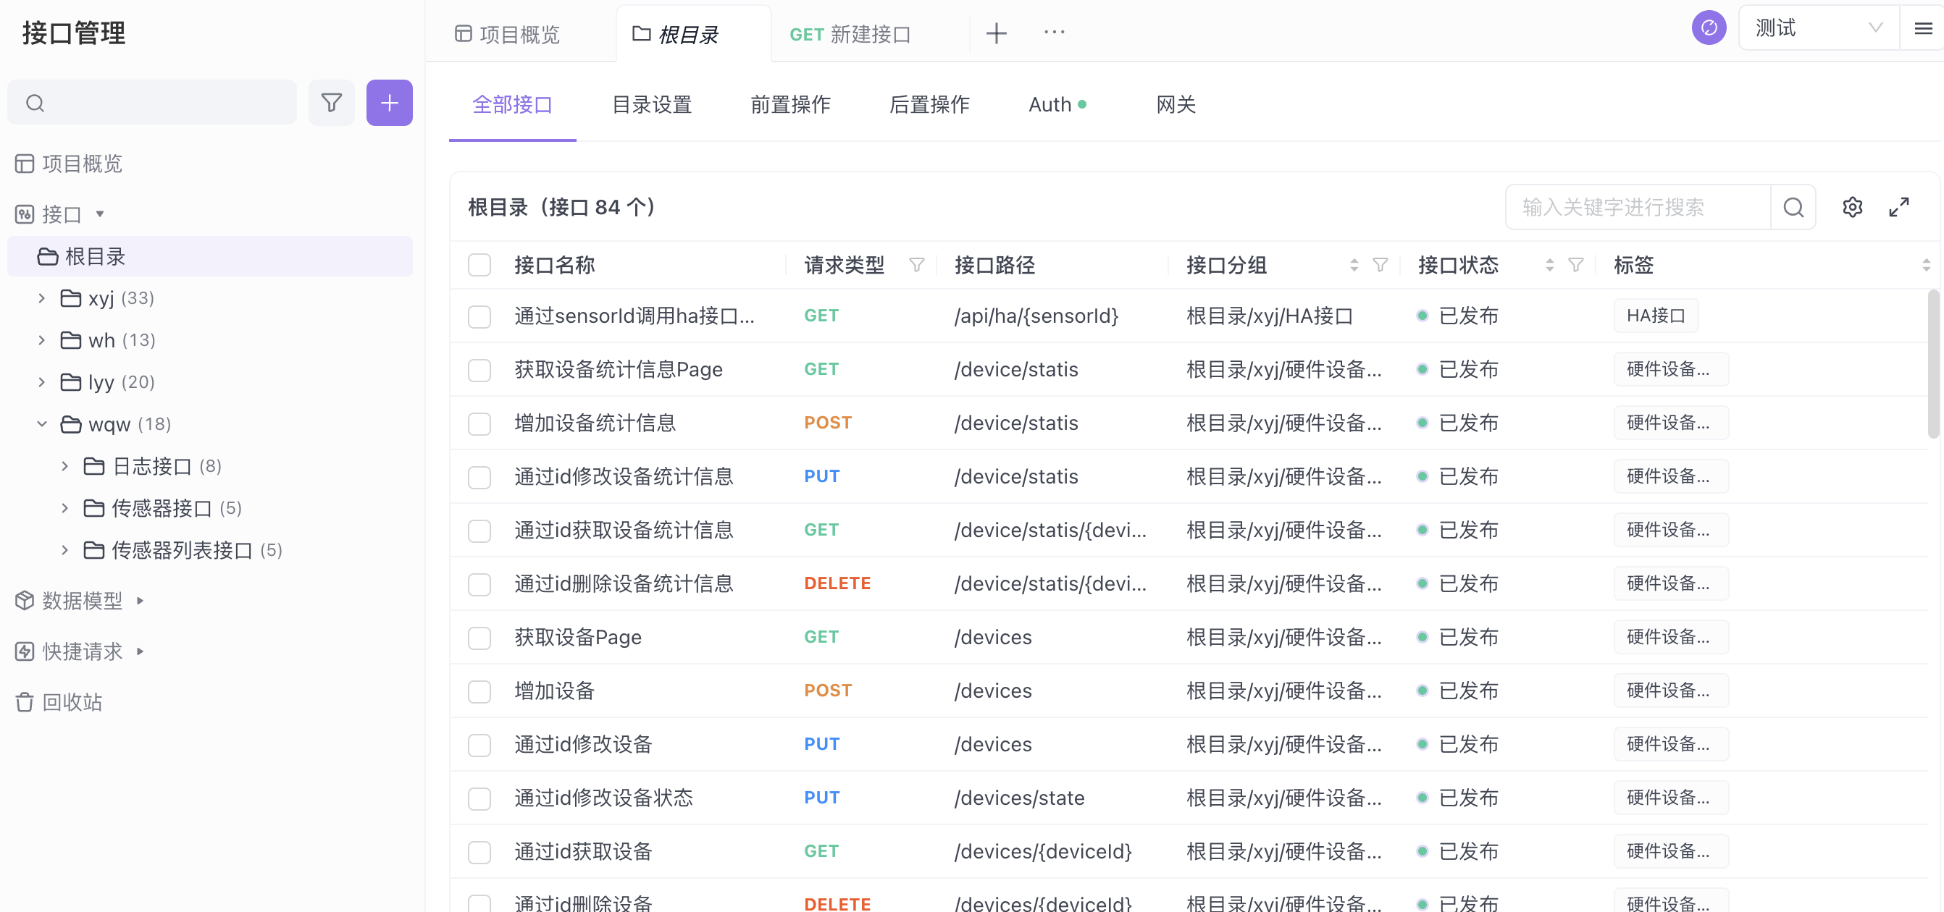Open the GET 新建接口 tab
This screenshot has height=912, width=1944.
(x=850, y=34)
